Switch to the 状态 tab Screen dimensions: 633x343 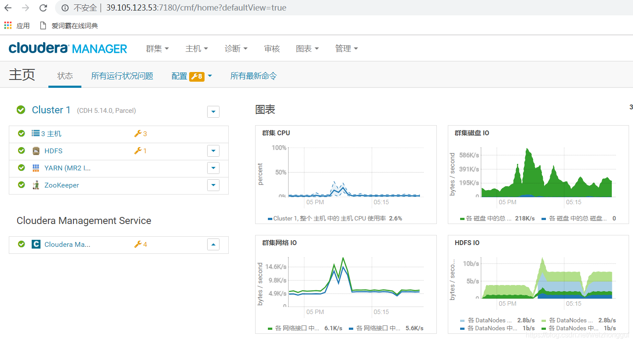pyautogui.click(x=65, y=76)
